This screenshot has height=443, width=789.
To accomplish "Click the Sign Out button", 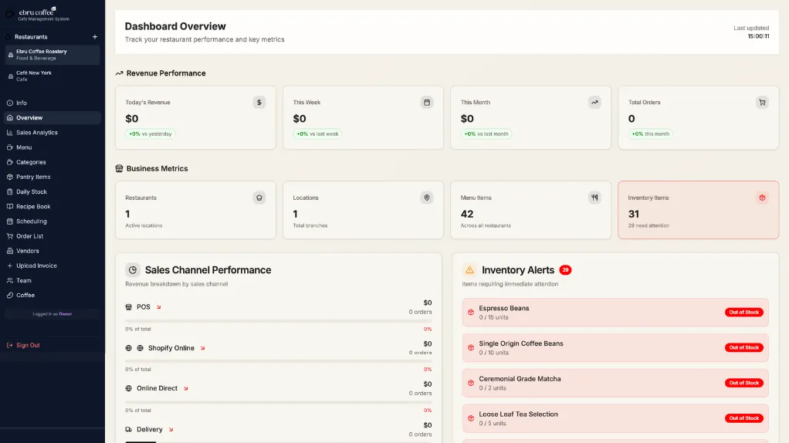I will click(x=28, y=345).
